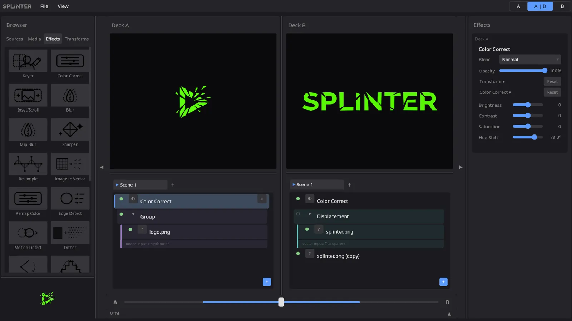This screenshot has width=572, height=321.
Task: Expand the MIDI panel arrow
Action: [449, 314]
